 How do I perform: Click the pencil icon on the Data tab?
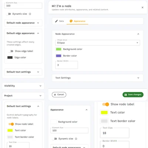[56, 21]
